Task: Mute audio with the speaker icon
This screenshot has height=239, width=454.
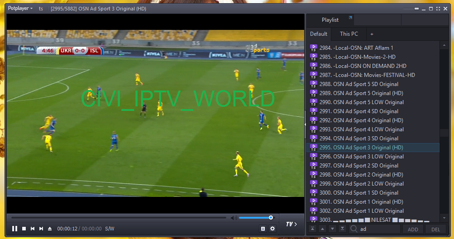Action: point(233,218)
